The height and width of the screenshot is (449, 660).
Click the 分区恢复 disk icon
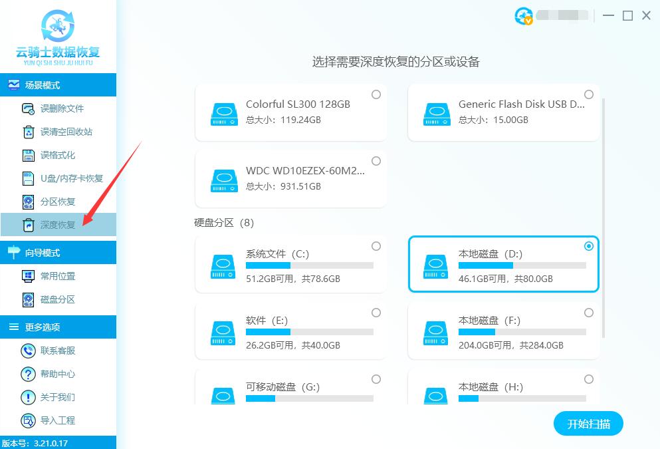pyautogui.click(x=28, y=202)
